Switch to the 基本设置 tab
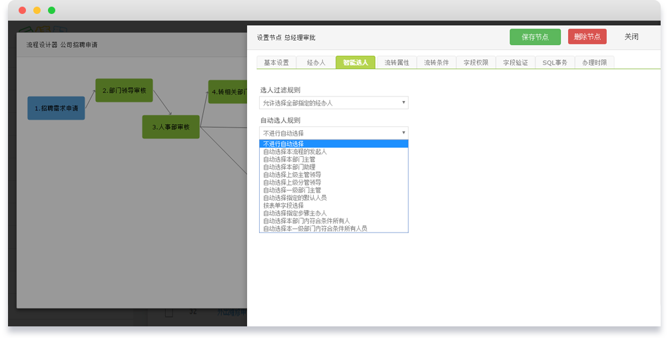Screen dimensions: 668x339 [276, 62]
